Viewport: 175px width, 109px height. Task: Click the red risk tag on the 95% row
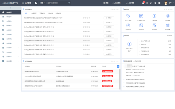(108, 71)
